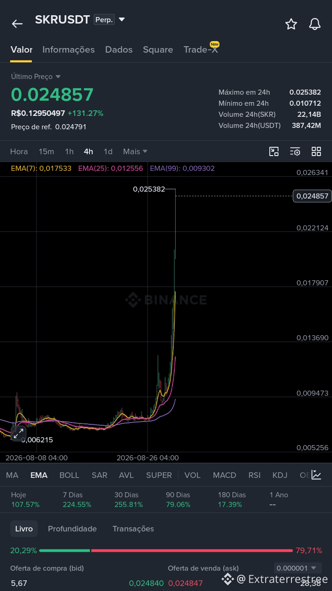332x591 pixels.
Task: Tap the 180 Dias 17.39% performance
Action: click(232, 500)
